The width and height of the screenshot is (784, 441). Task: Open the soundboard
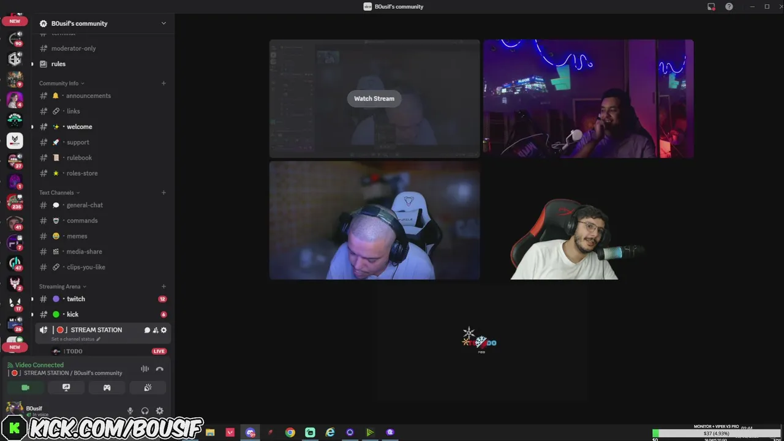(148, 388)
